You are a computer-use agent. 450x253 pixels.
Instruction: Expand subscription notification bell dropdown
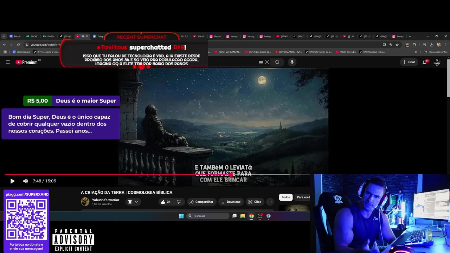click(133, 202)
